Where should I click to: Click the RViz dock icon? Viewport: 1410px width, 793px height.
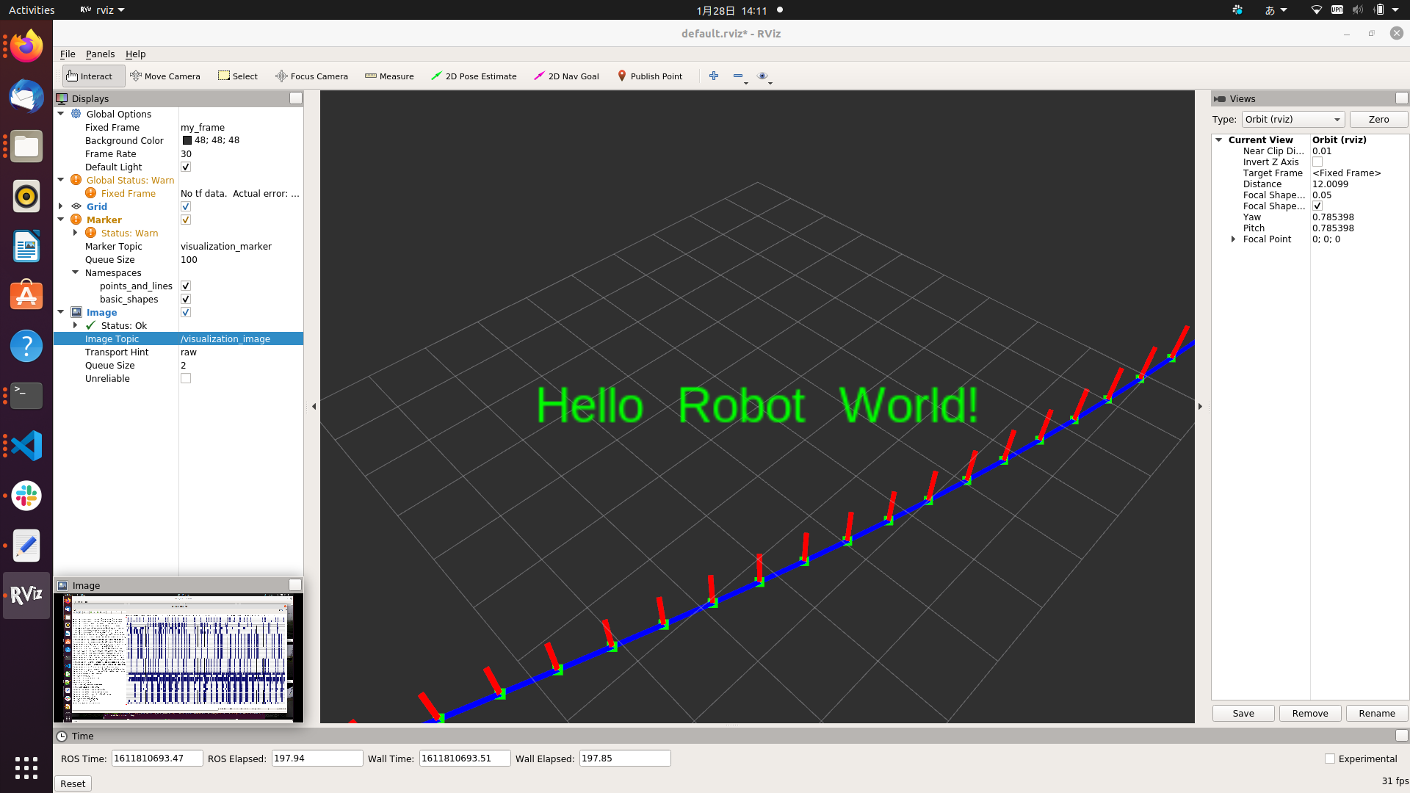(x=26, y=595)
